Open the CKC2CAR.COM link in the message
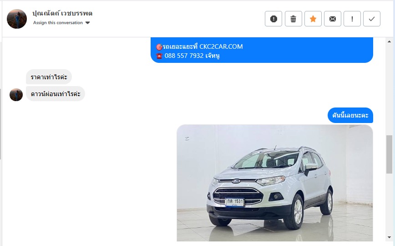This screenshot has width=395, height=246. pos(221,46)
